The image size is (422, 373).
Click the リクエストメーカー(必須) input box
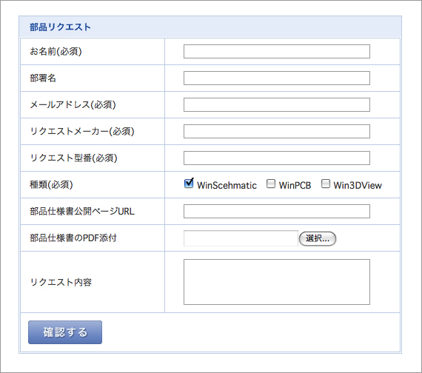(277, 131)
